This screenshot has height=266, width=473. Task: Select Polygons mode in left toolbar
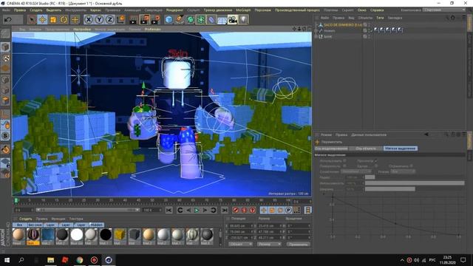coord(5,100)
